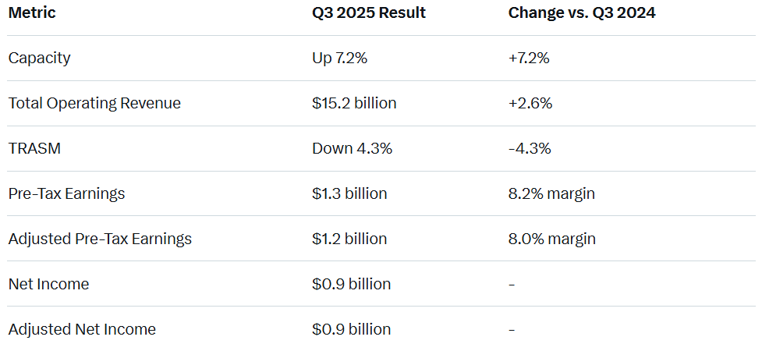Click the Metric column header
Image resolution: width=762 pixels, height=358 pixels.
[33, 13]
